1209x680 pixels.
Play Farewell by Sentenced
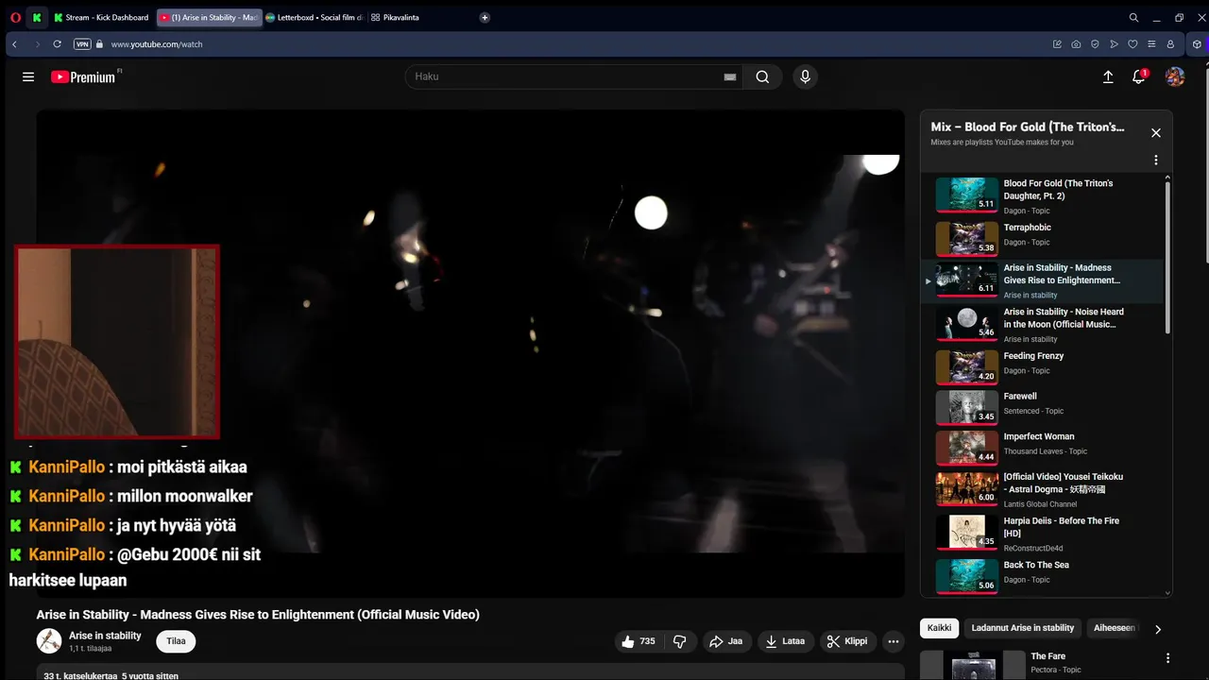1043,407
